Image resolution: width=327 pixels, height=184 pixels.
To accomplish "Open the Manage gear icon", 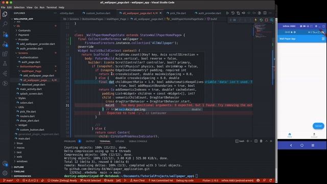I will pyautogui.click(x=5, y=173).
